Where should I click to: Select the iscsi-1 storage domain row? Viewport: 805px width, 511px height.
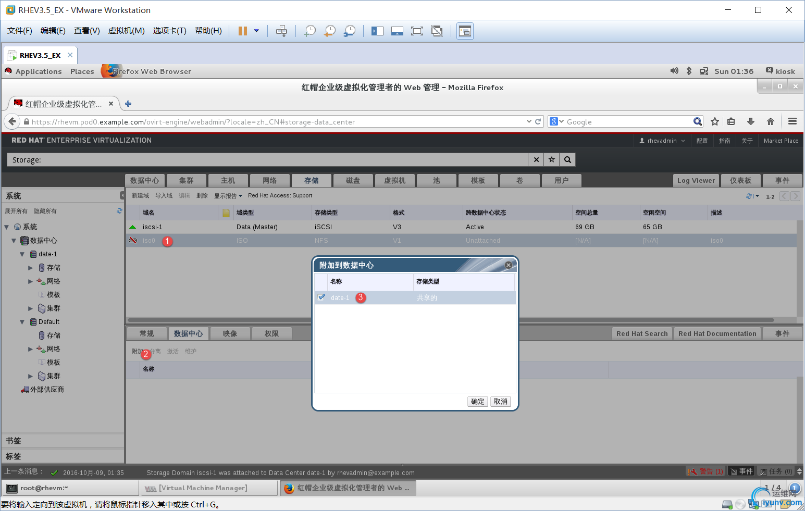click(x=461, y=227)
